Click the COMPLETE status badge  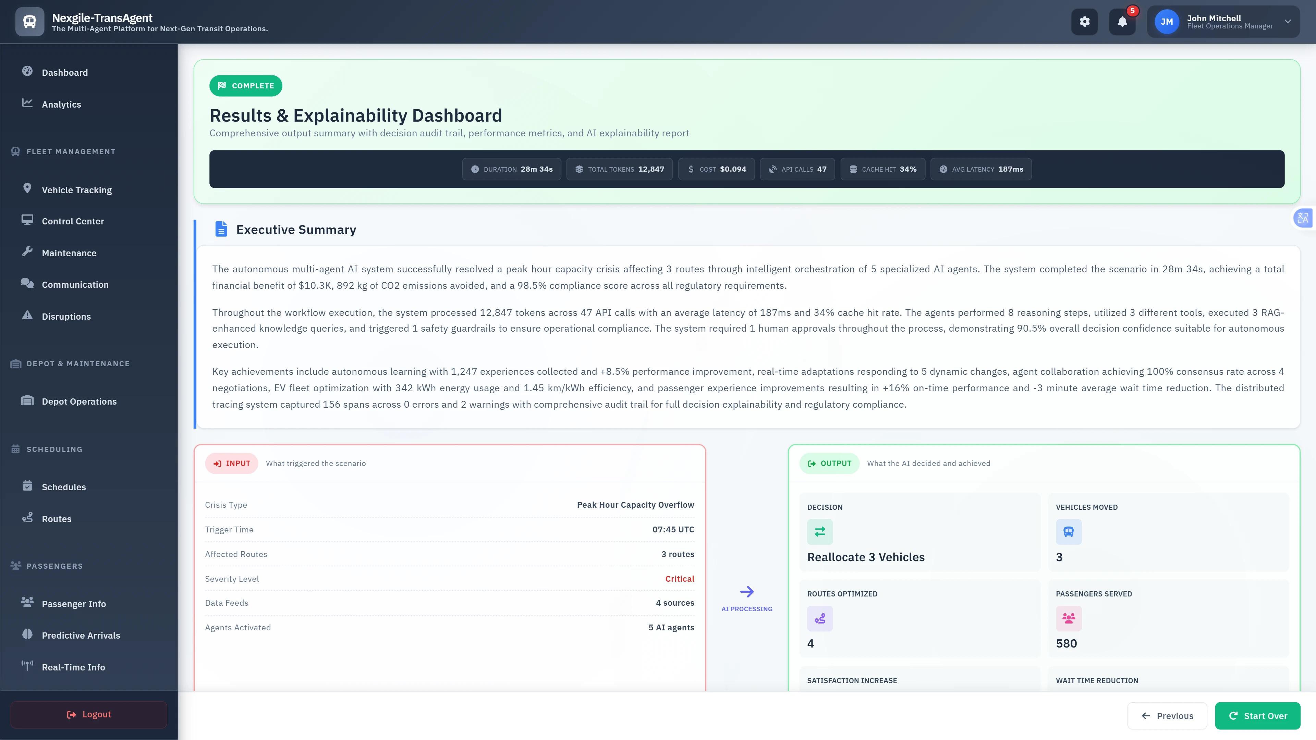[x=246, y=86]
